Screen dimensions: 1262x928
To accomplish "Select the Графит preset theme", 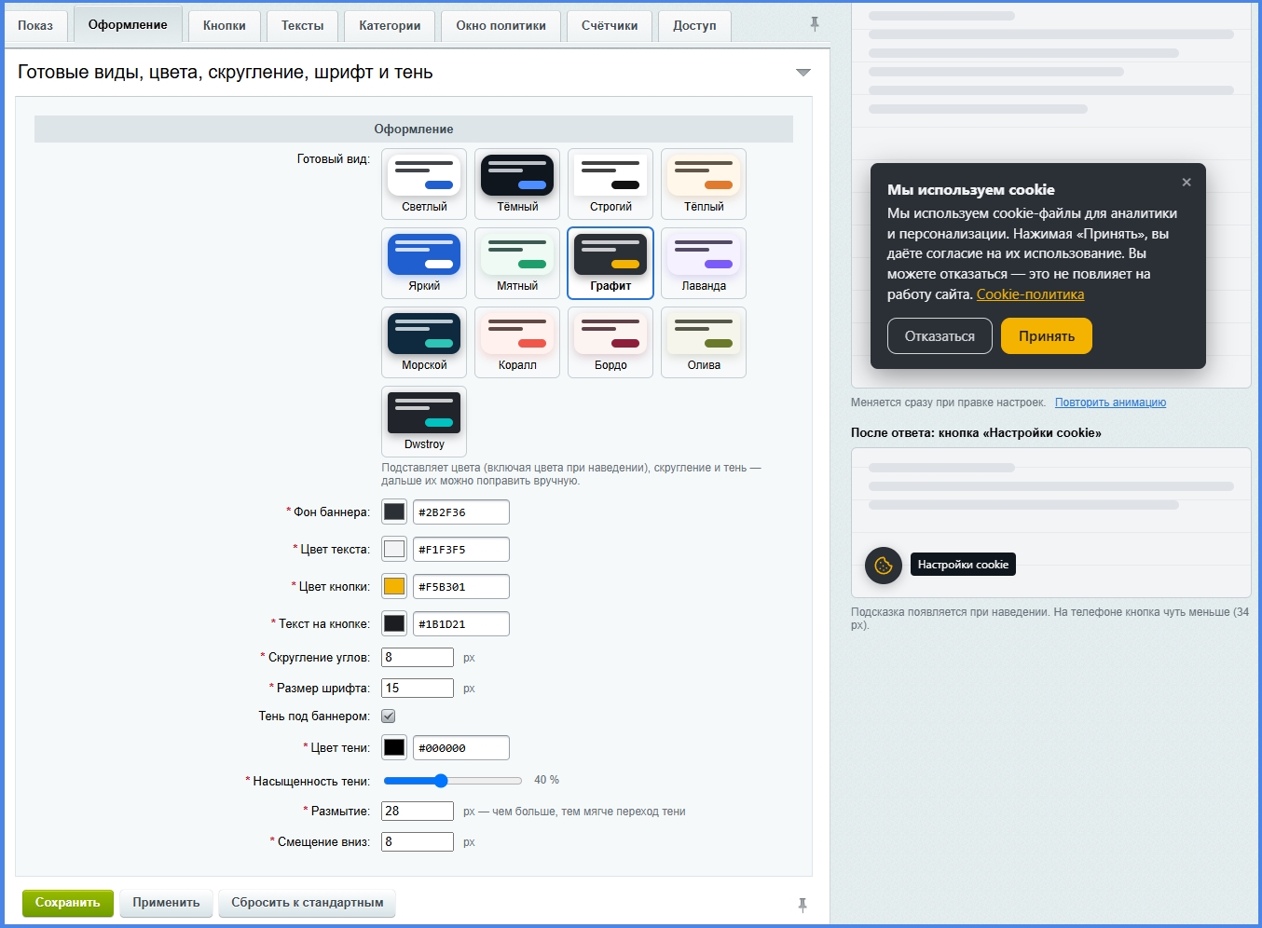I will coord(610,263).
